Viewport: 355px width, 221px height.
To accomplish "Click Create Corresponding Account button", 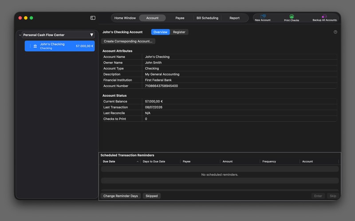I will [128, 41].
